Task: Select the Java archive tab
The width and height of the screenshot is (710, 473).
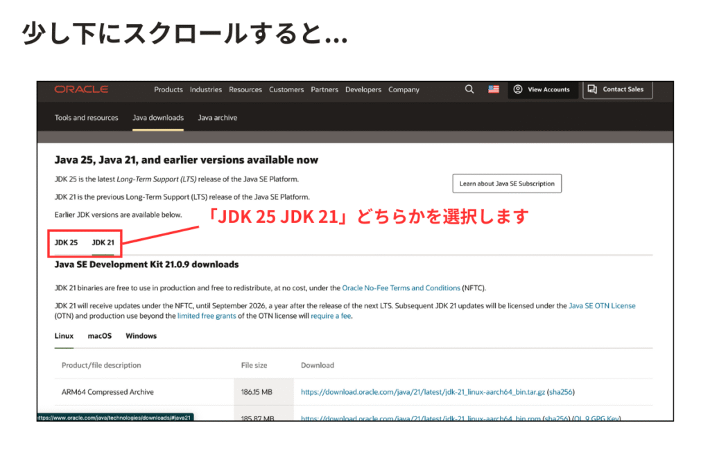Action: 217,118
